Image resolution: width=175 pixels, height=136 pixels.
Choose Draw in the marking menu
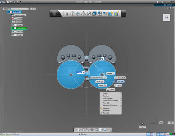pos(110,90)
